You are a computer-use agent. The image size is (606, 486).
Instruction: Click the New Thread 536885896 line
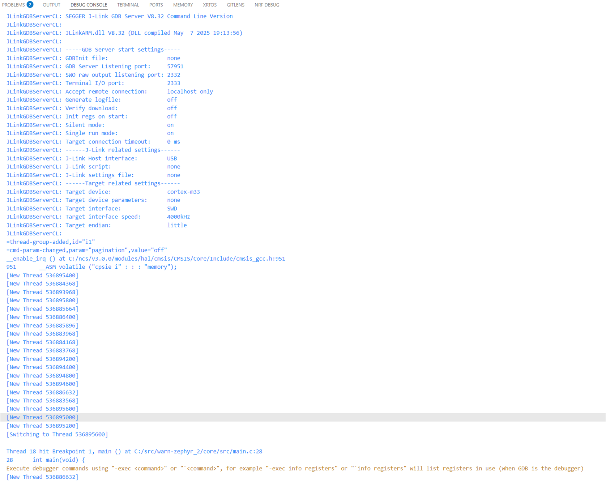pos(42,325)
